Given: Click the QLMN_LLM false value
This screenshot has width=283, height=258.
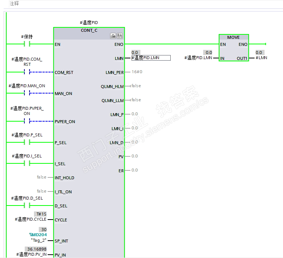Looking at the screenshot, I should tap(136, 100).
